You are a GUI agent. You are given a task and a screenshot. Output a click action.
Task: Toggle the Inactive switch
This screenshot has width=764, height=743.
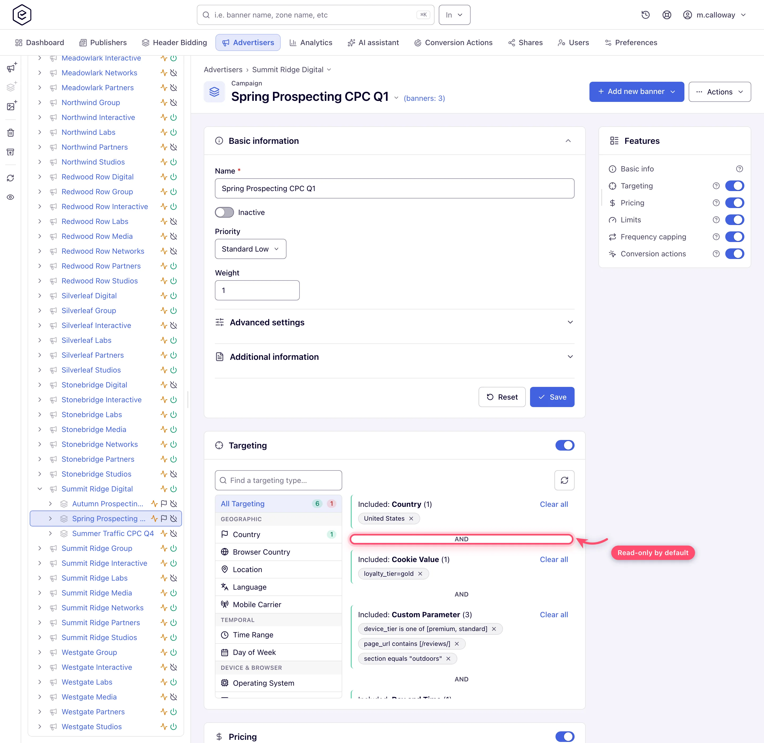coord(224,212)
